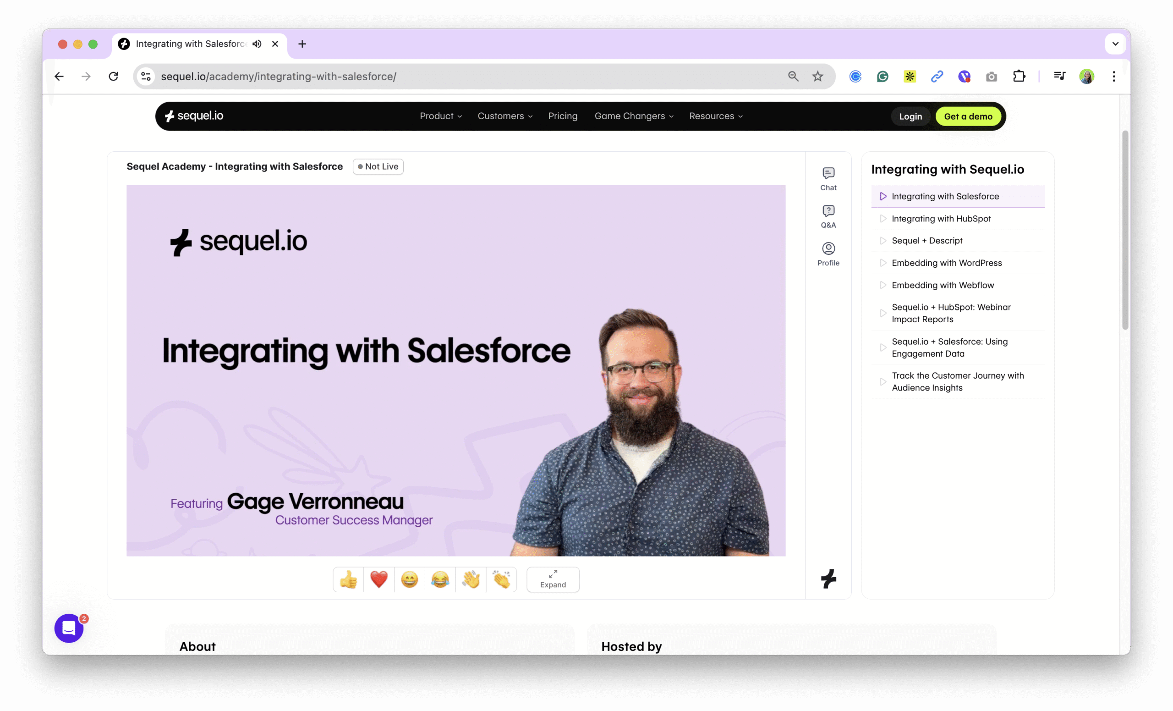Select the Sequel + Descript lesson
Viewport: 1173px width, 711px height.
point(958,241)
